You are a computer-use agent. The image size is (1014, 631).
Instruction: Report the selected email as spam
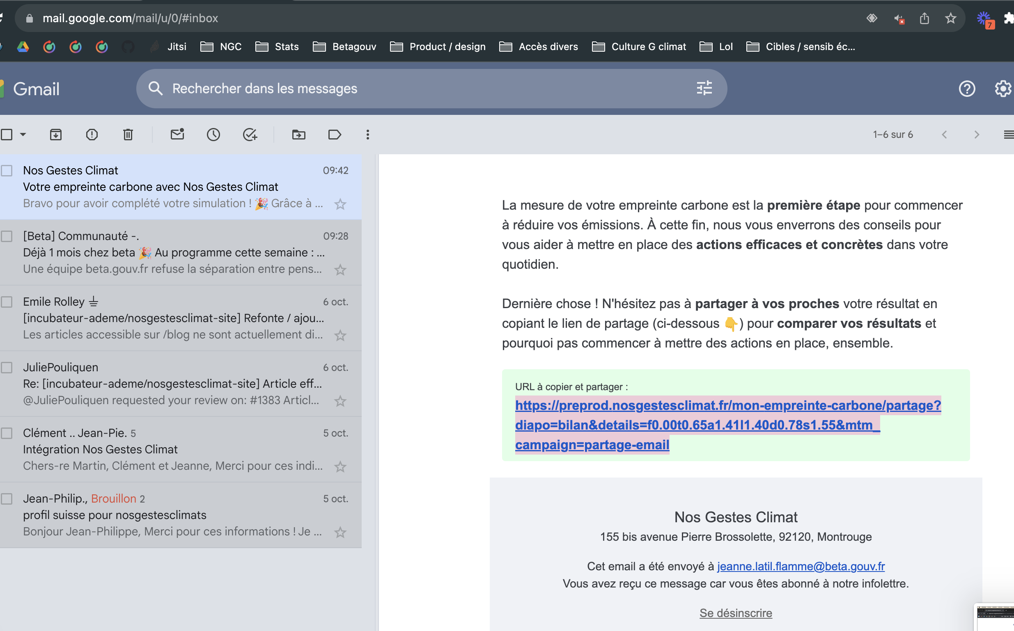tap(92, 135)
